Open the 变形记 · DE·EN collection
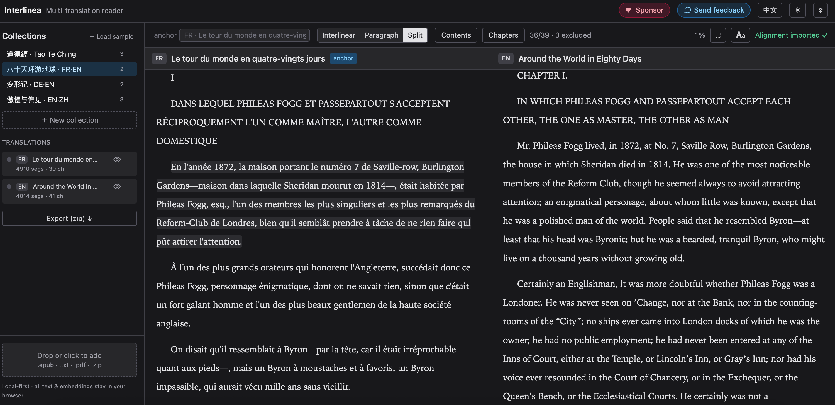The height and width of the screenshot is (405, 835). [69, 84]
